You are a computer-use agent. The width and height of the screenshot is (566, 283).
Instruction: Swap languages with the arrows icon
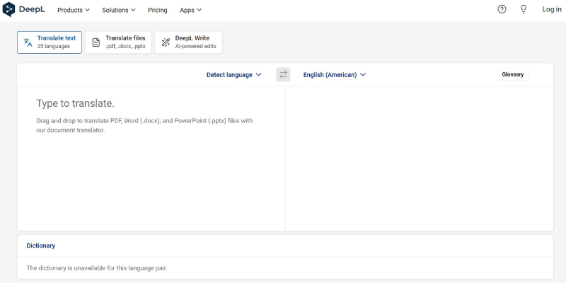[284, 75]
